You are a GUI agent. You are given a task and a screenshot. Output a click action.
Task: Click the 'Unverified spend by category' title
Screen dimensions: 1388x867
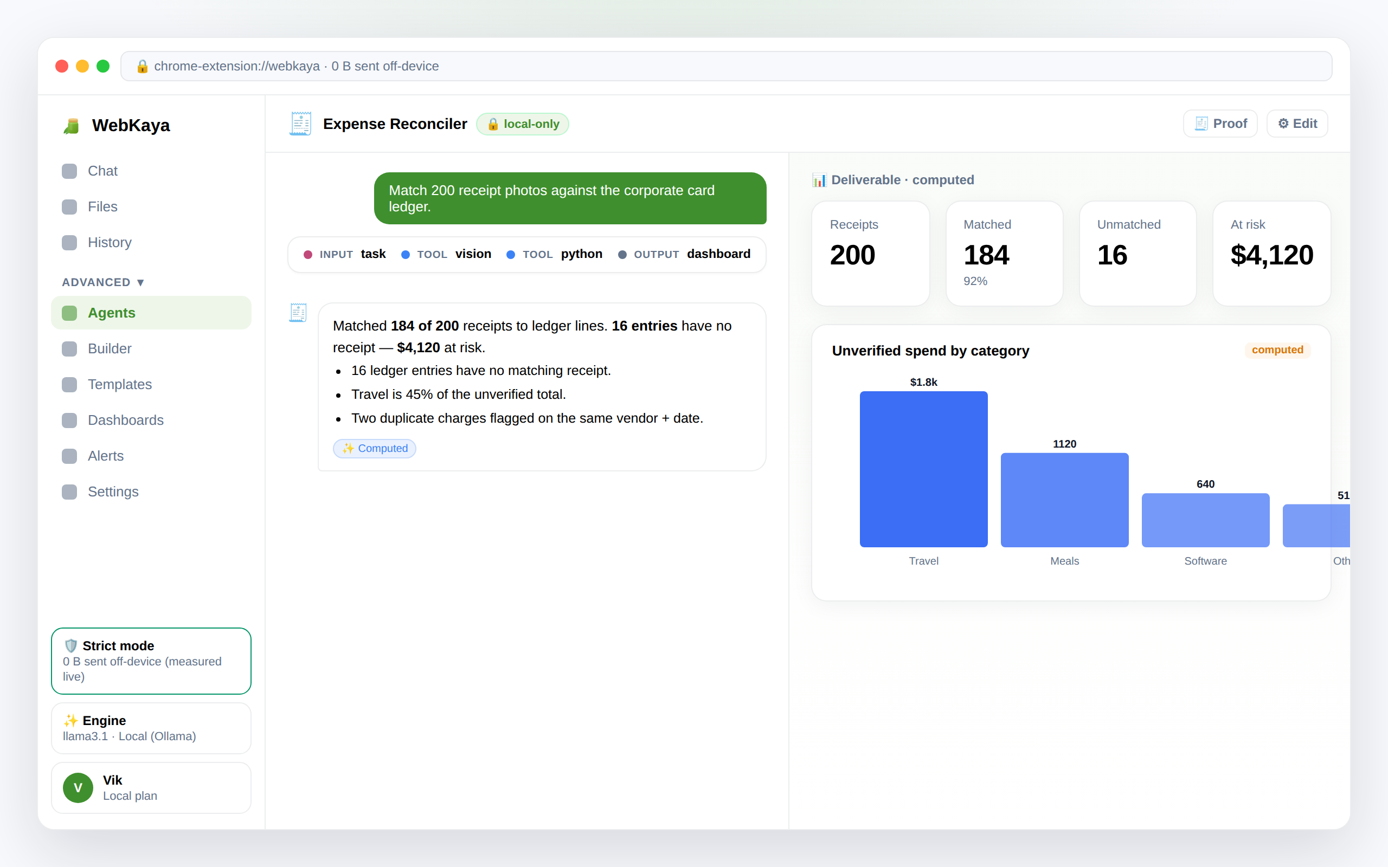click(x=930, y=351)
